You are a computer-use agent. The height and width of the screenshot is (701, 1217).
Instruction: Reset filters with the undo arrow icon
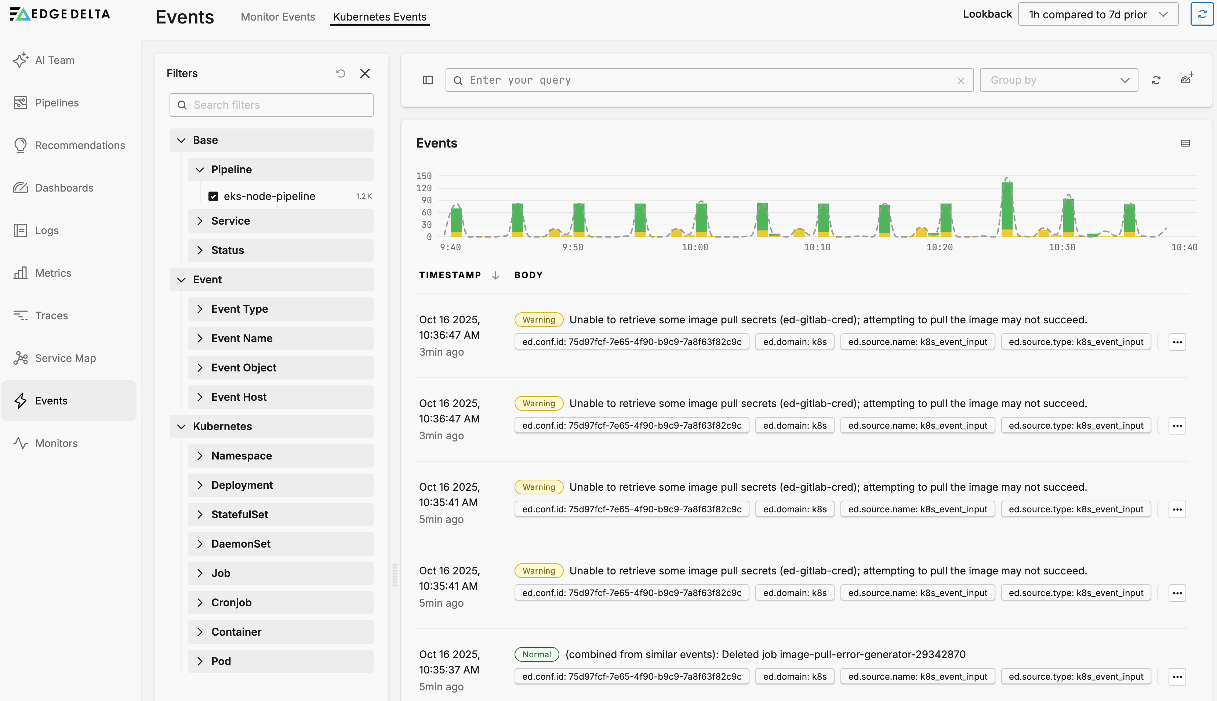[341, 73]
